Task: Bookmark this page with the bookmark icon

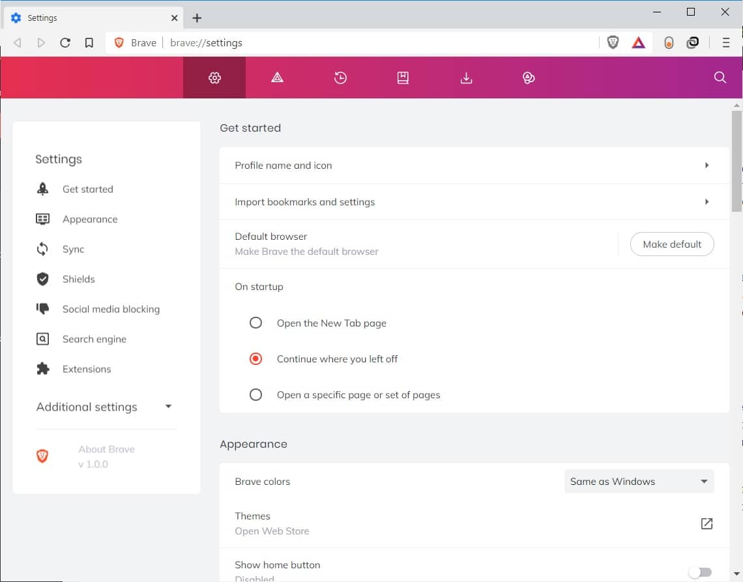Action: (x=89, y=42)
